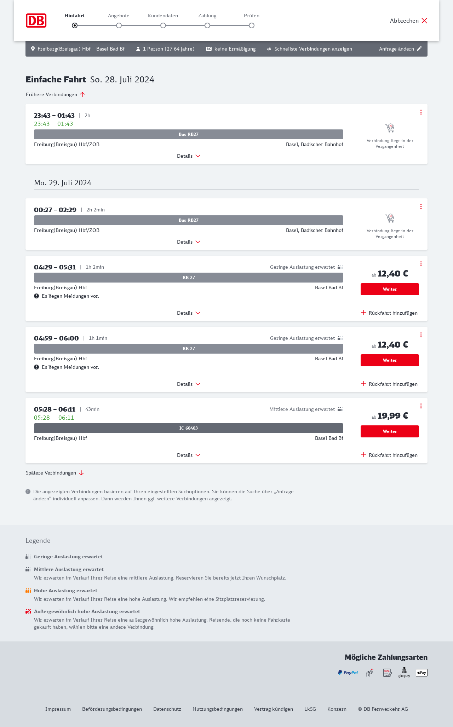Image resolution: width=453 pixels, height=727 pixels.
Task: Click warning icon on 04:59 connection
Action: point(36,367)
